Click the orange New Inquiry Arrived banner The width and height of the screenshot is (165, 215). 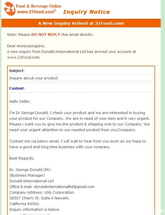click(81, 23)
